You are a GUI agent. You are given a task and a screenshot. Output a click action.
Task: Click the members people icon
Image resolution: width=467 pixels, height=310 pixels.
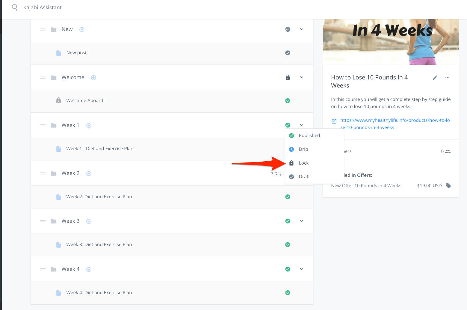448,151
